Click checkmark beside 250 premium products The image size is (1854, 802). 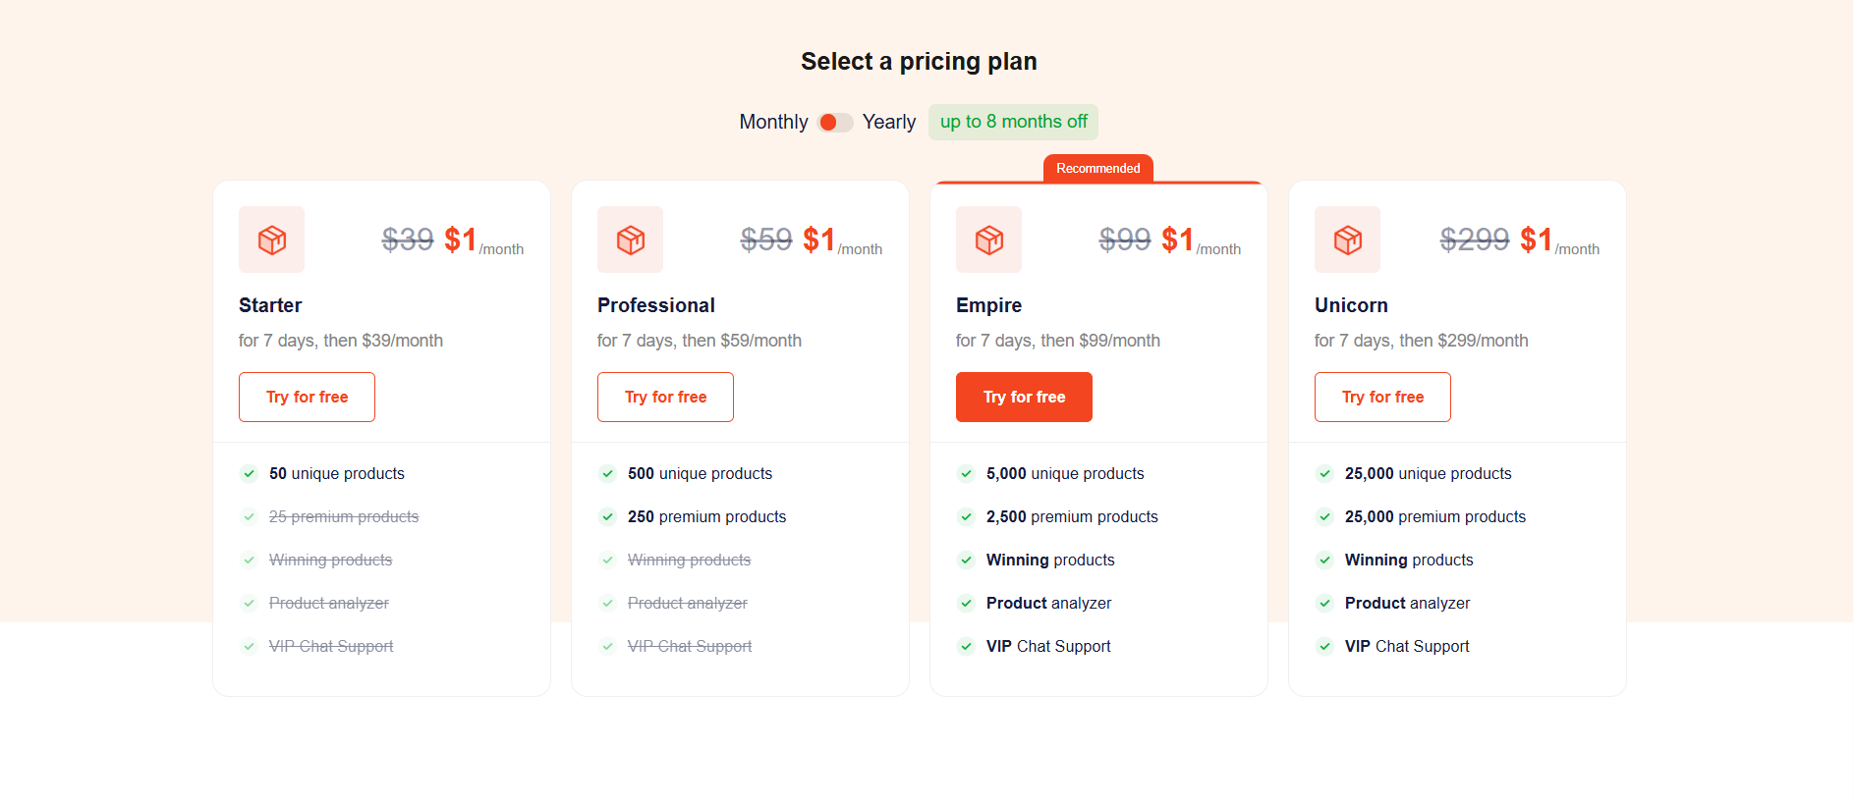608,516
